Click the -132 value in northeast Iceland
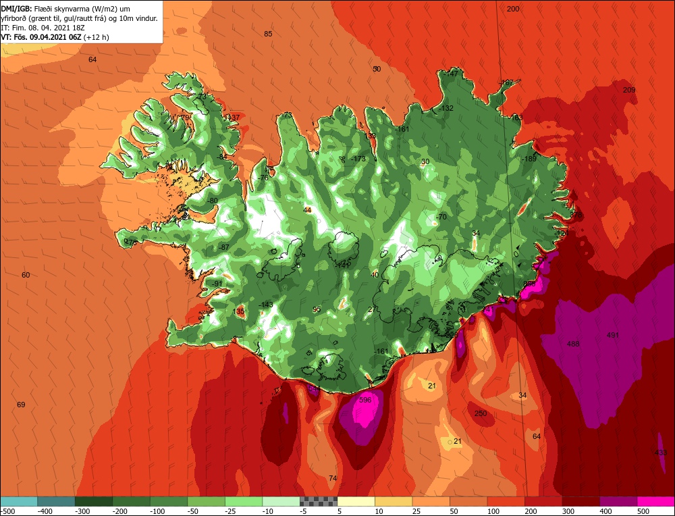 (x=446, y=108)
